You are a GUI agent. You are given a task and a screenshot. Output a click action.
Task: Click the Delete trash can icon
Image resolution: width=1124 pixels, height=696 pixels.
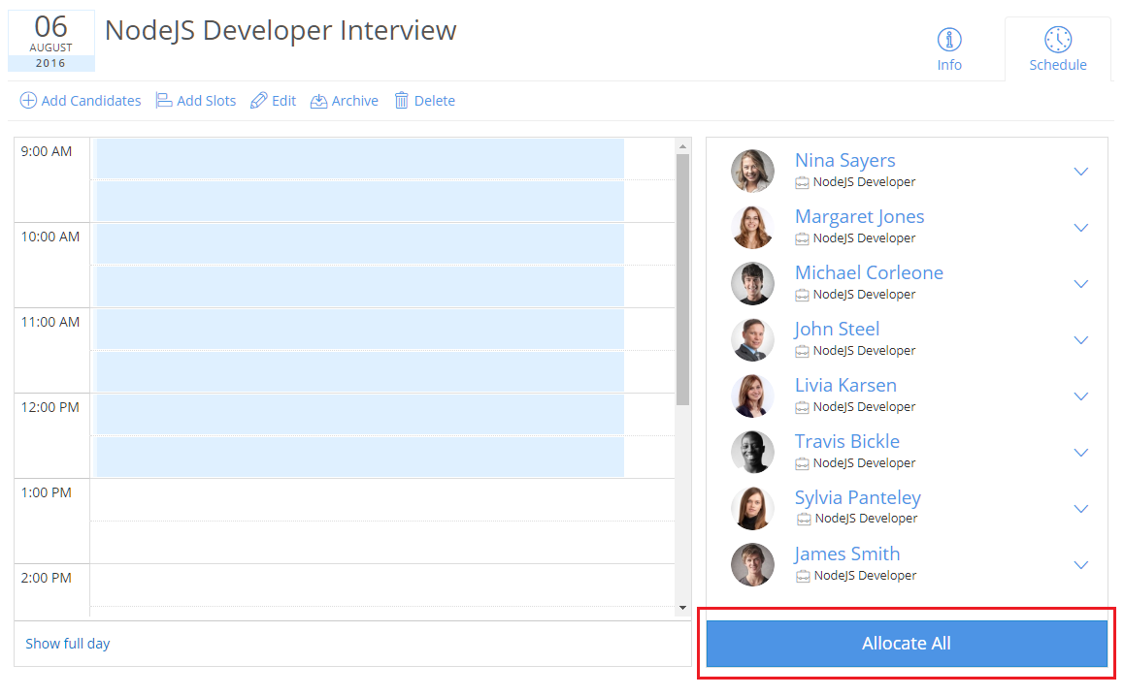point(402,100)
